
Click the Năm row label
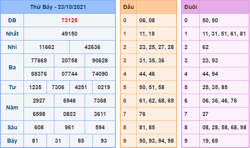point(12,107)
